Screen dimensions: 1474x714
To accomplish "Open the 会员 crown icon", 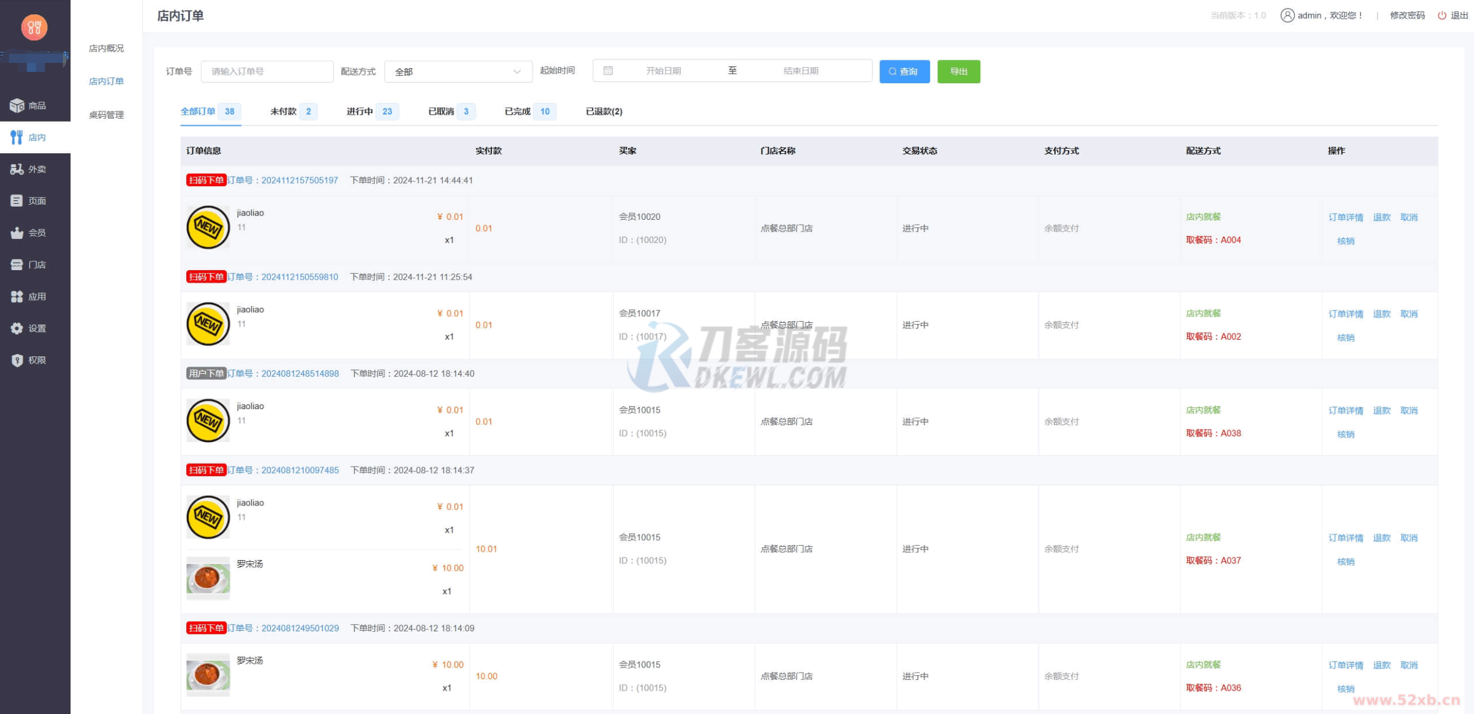I will tap(17, 232).
